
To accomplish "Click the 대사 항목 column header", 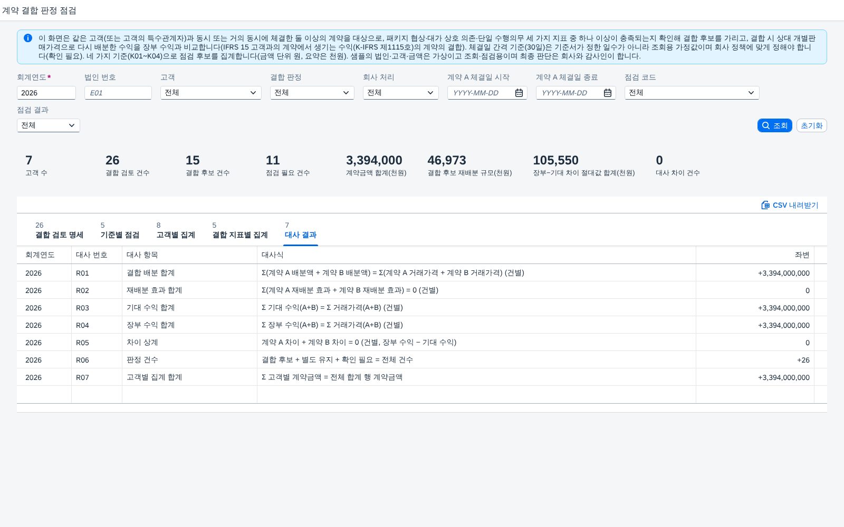I will tap(189, 255).
